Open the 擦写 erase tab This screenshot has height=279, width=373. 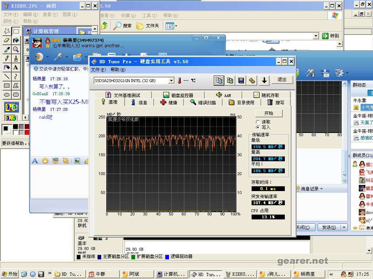[276, 102]
